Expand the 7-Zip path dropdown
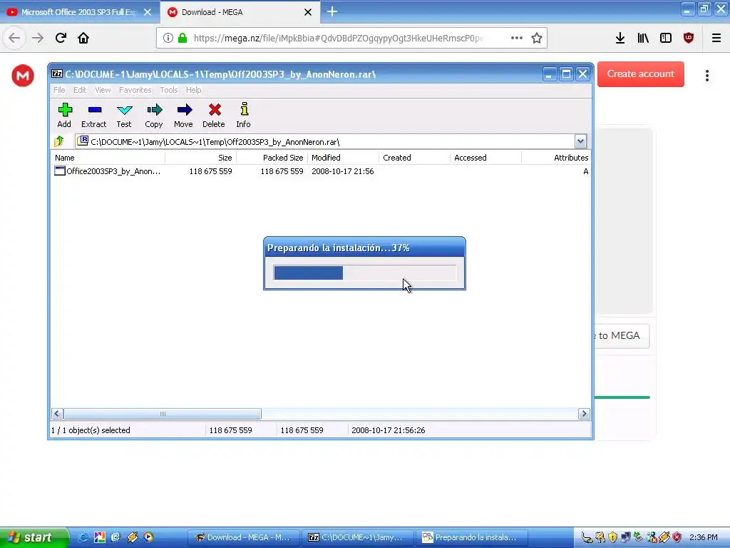This screenshot has width=730, height=548. point(580,141)
